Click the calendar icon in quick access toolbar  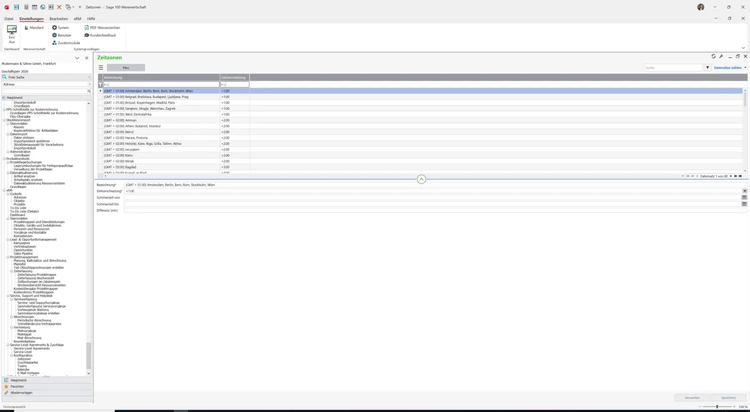[34, 7]
